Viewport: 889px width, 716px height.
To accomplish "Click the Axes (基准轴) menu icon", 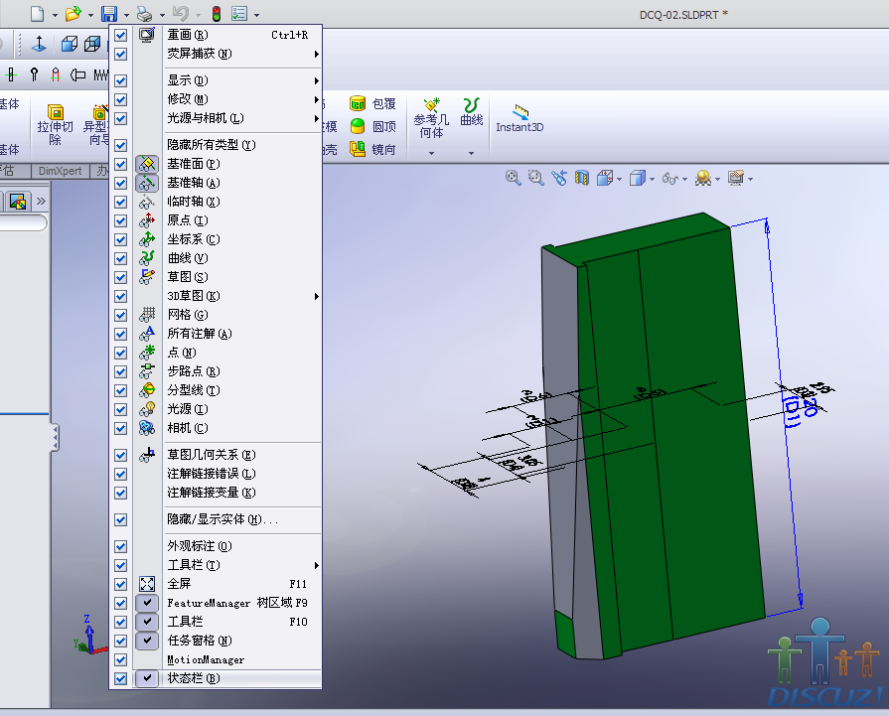I will (147, 183).
